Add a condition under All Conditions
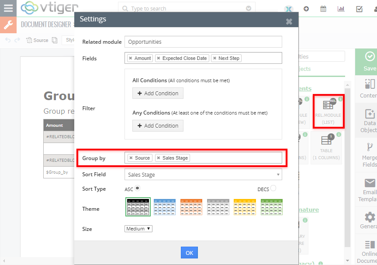Image resolution: width=377 pixels, height=265 pixels. point(158,93)
